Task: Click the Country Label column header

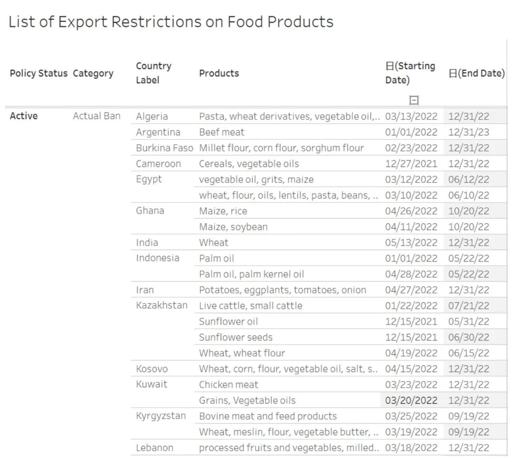Action: pyautogui.click(x=153, y=73)
